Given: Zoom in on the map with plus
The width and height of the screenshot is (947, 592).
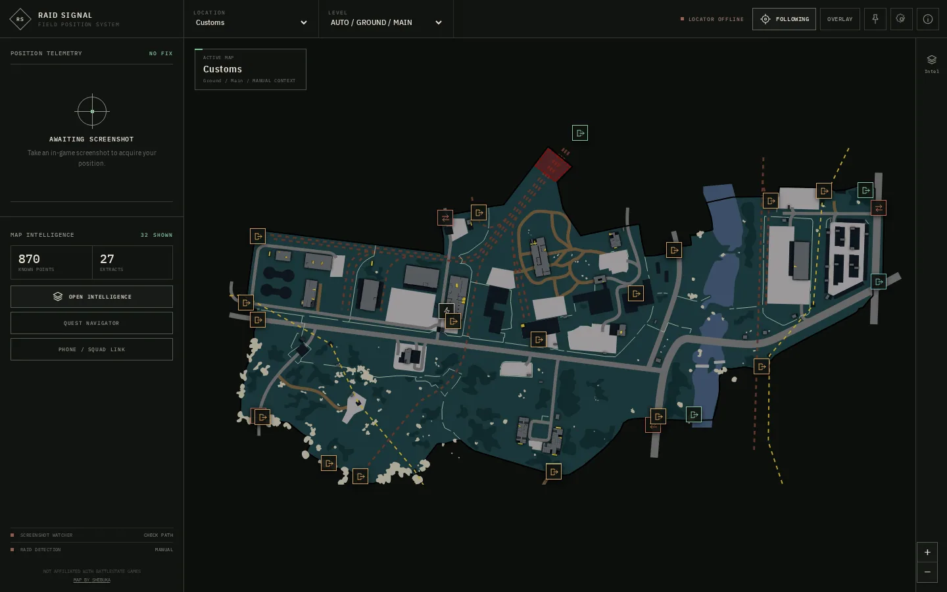Looking at the screenshot, I should [927, 553].
